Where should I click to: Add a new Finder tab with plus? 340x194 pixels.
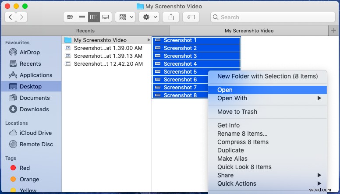point(333,31)
